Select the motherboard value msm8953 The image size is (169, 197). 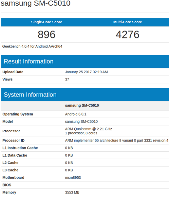73,178
